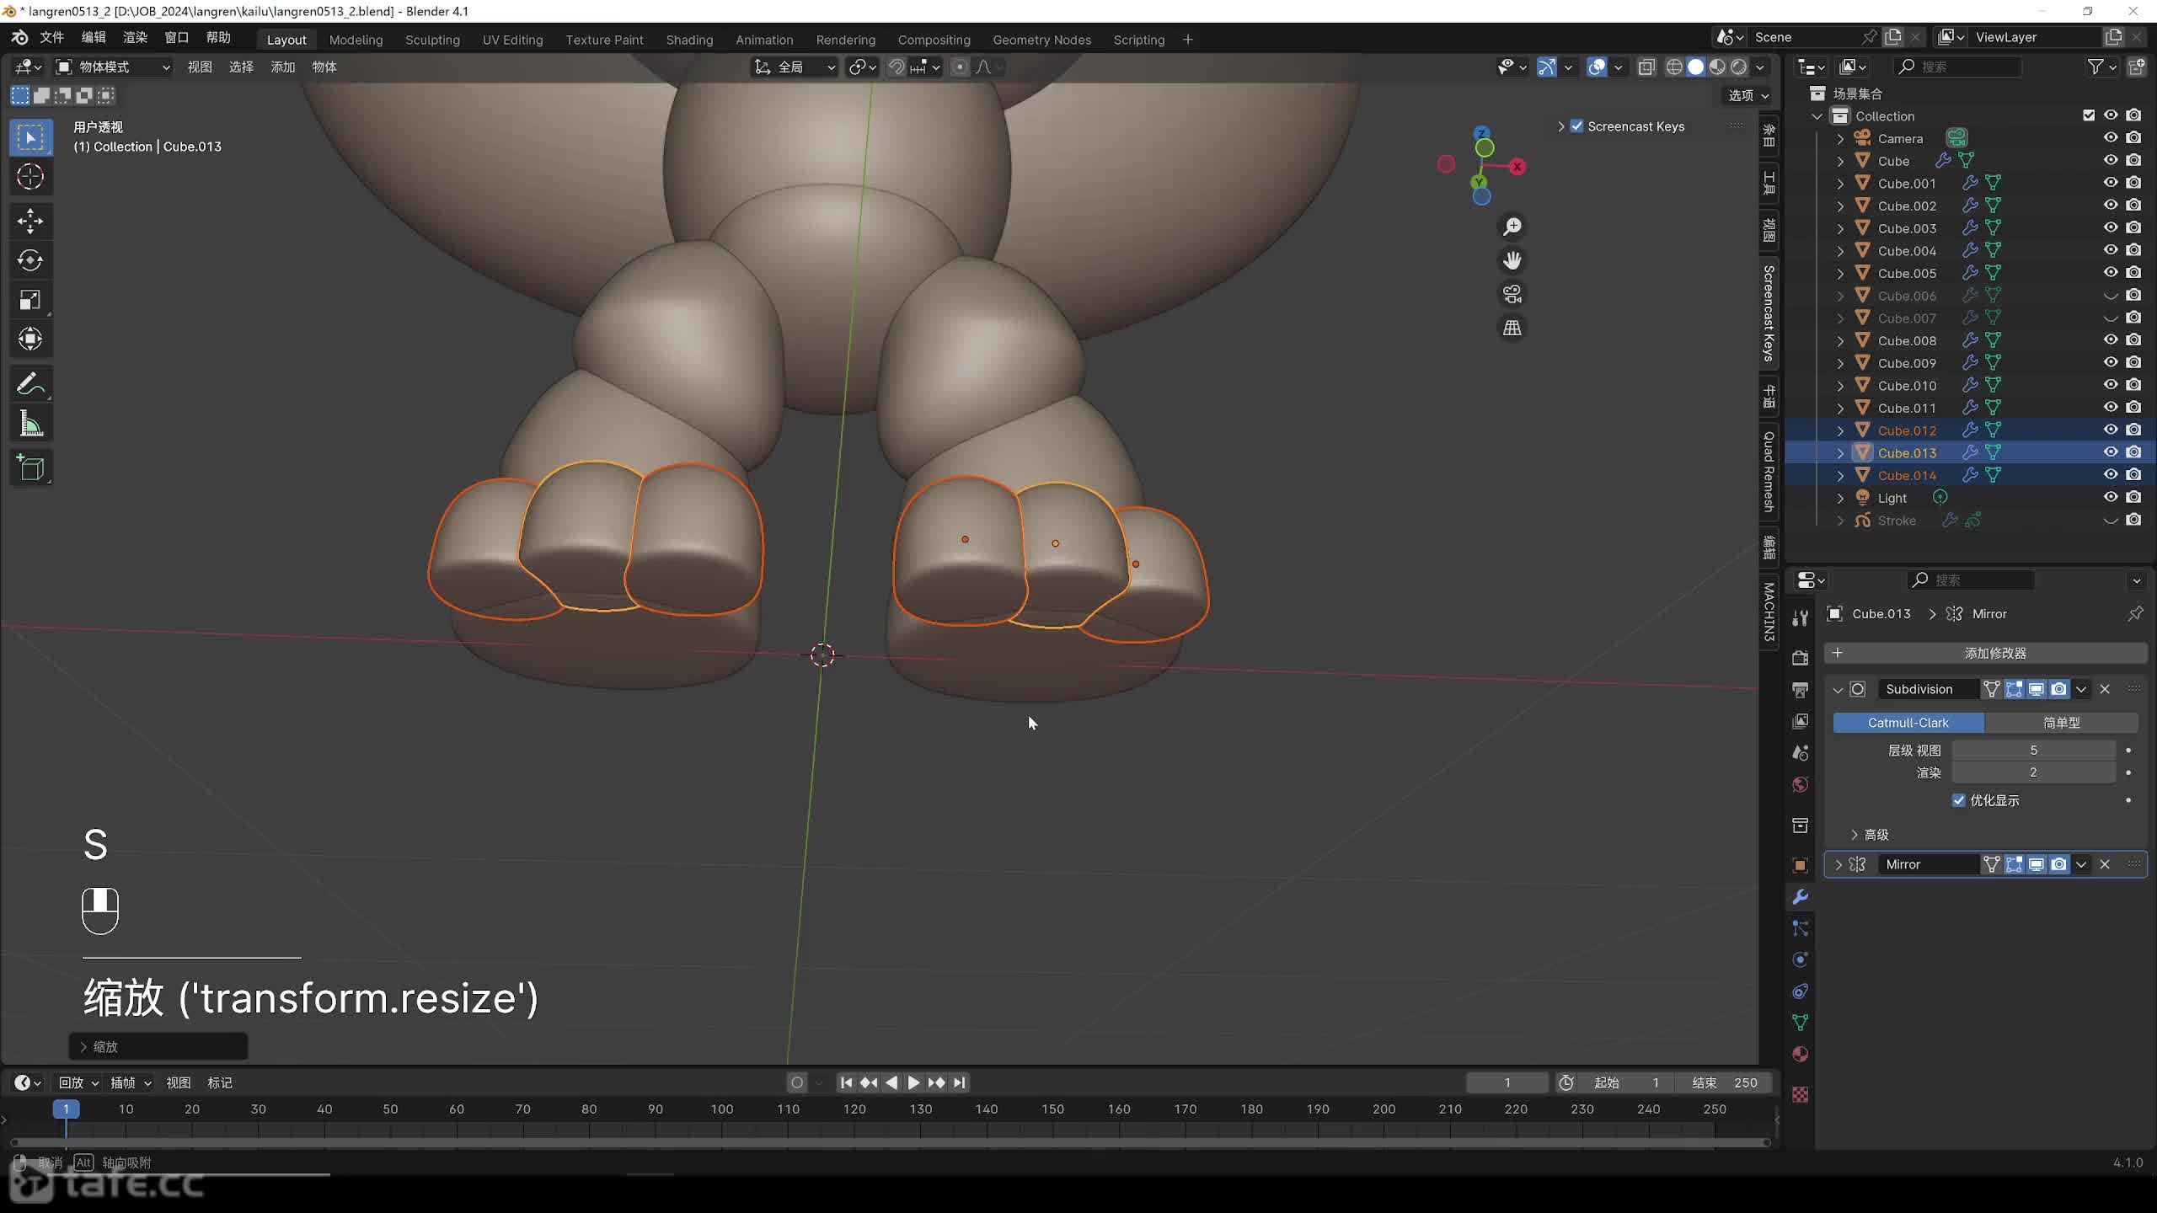Click the pan view hand icon
This screenshot has width=2157, height=1213.
1512,260
